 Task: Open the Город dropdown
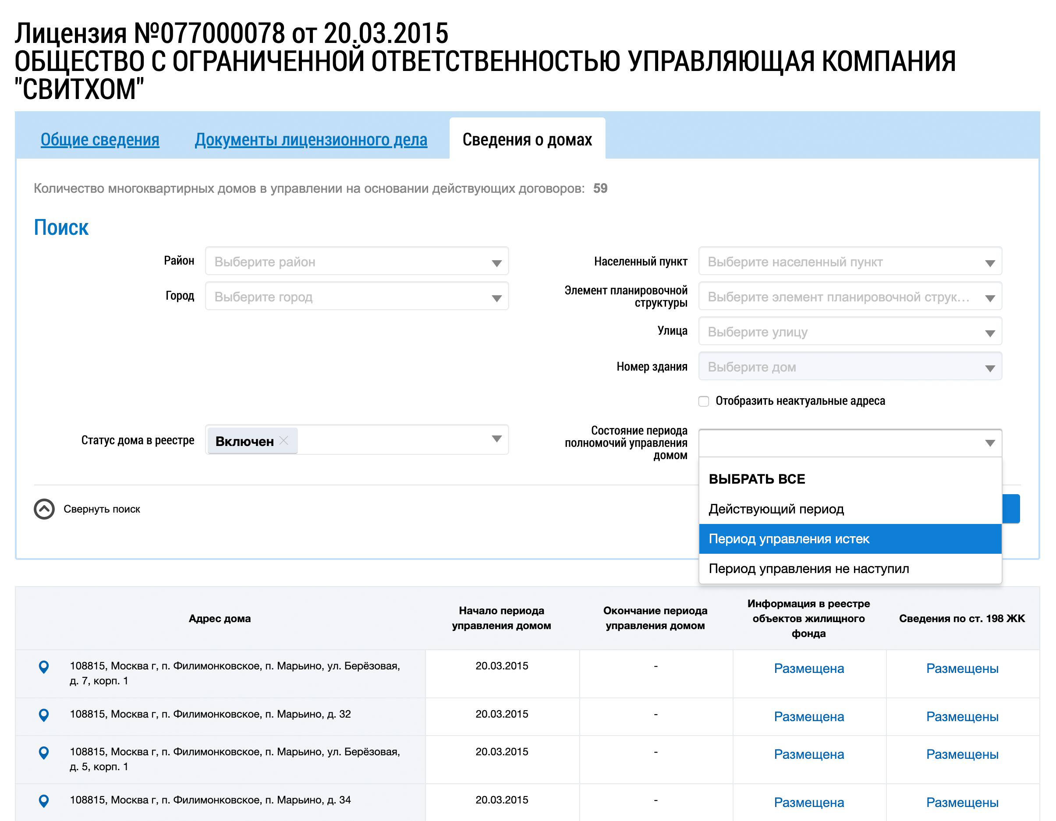pos(357,297)
